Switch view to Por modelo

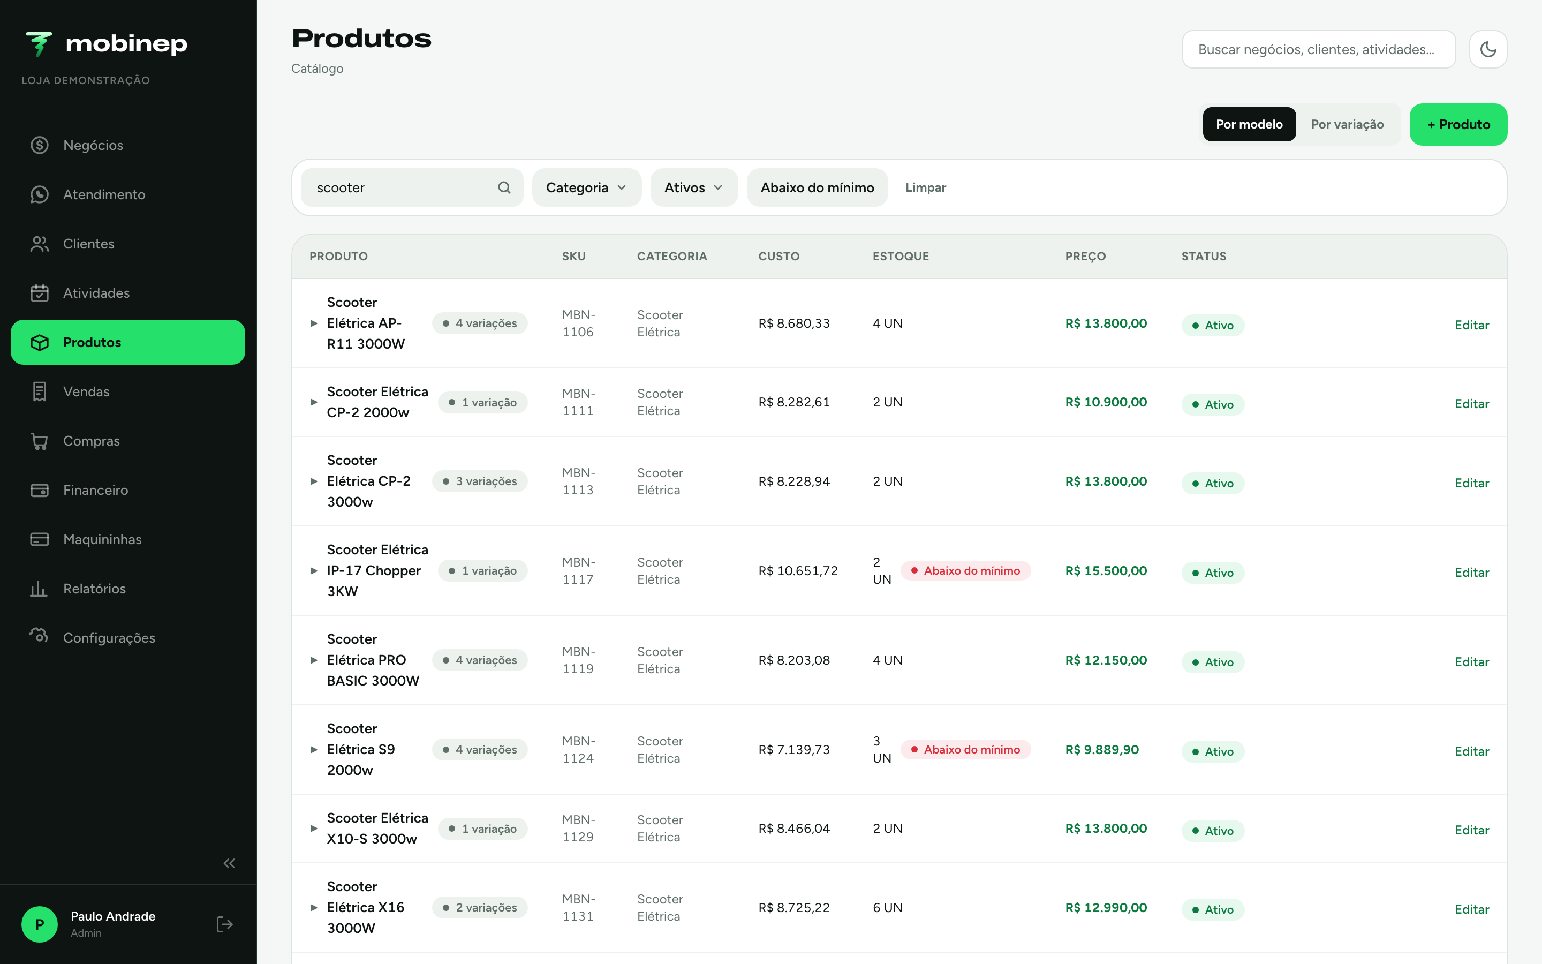click(1249, 124)
